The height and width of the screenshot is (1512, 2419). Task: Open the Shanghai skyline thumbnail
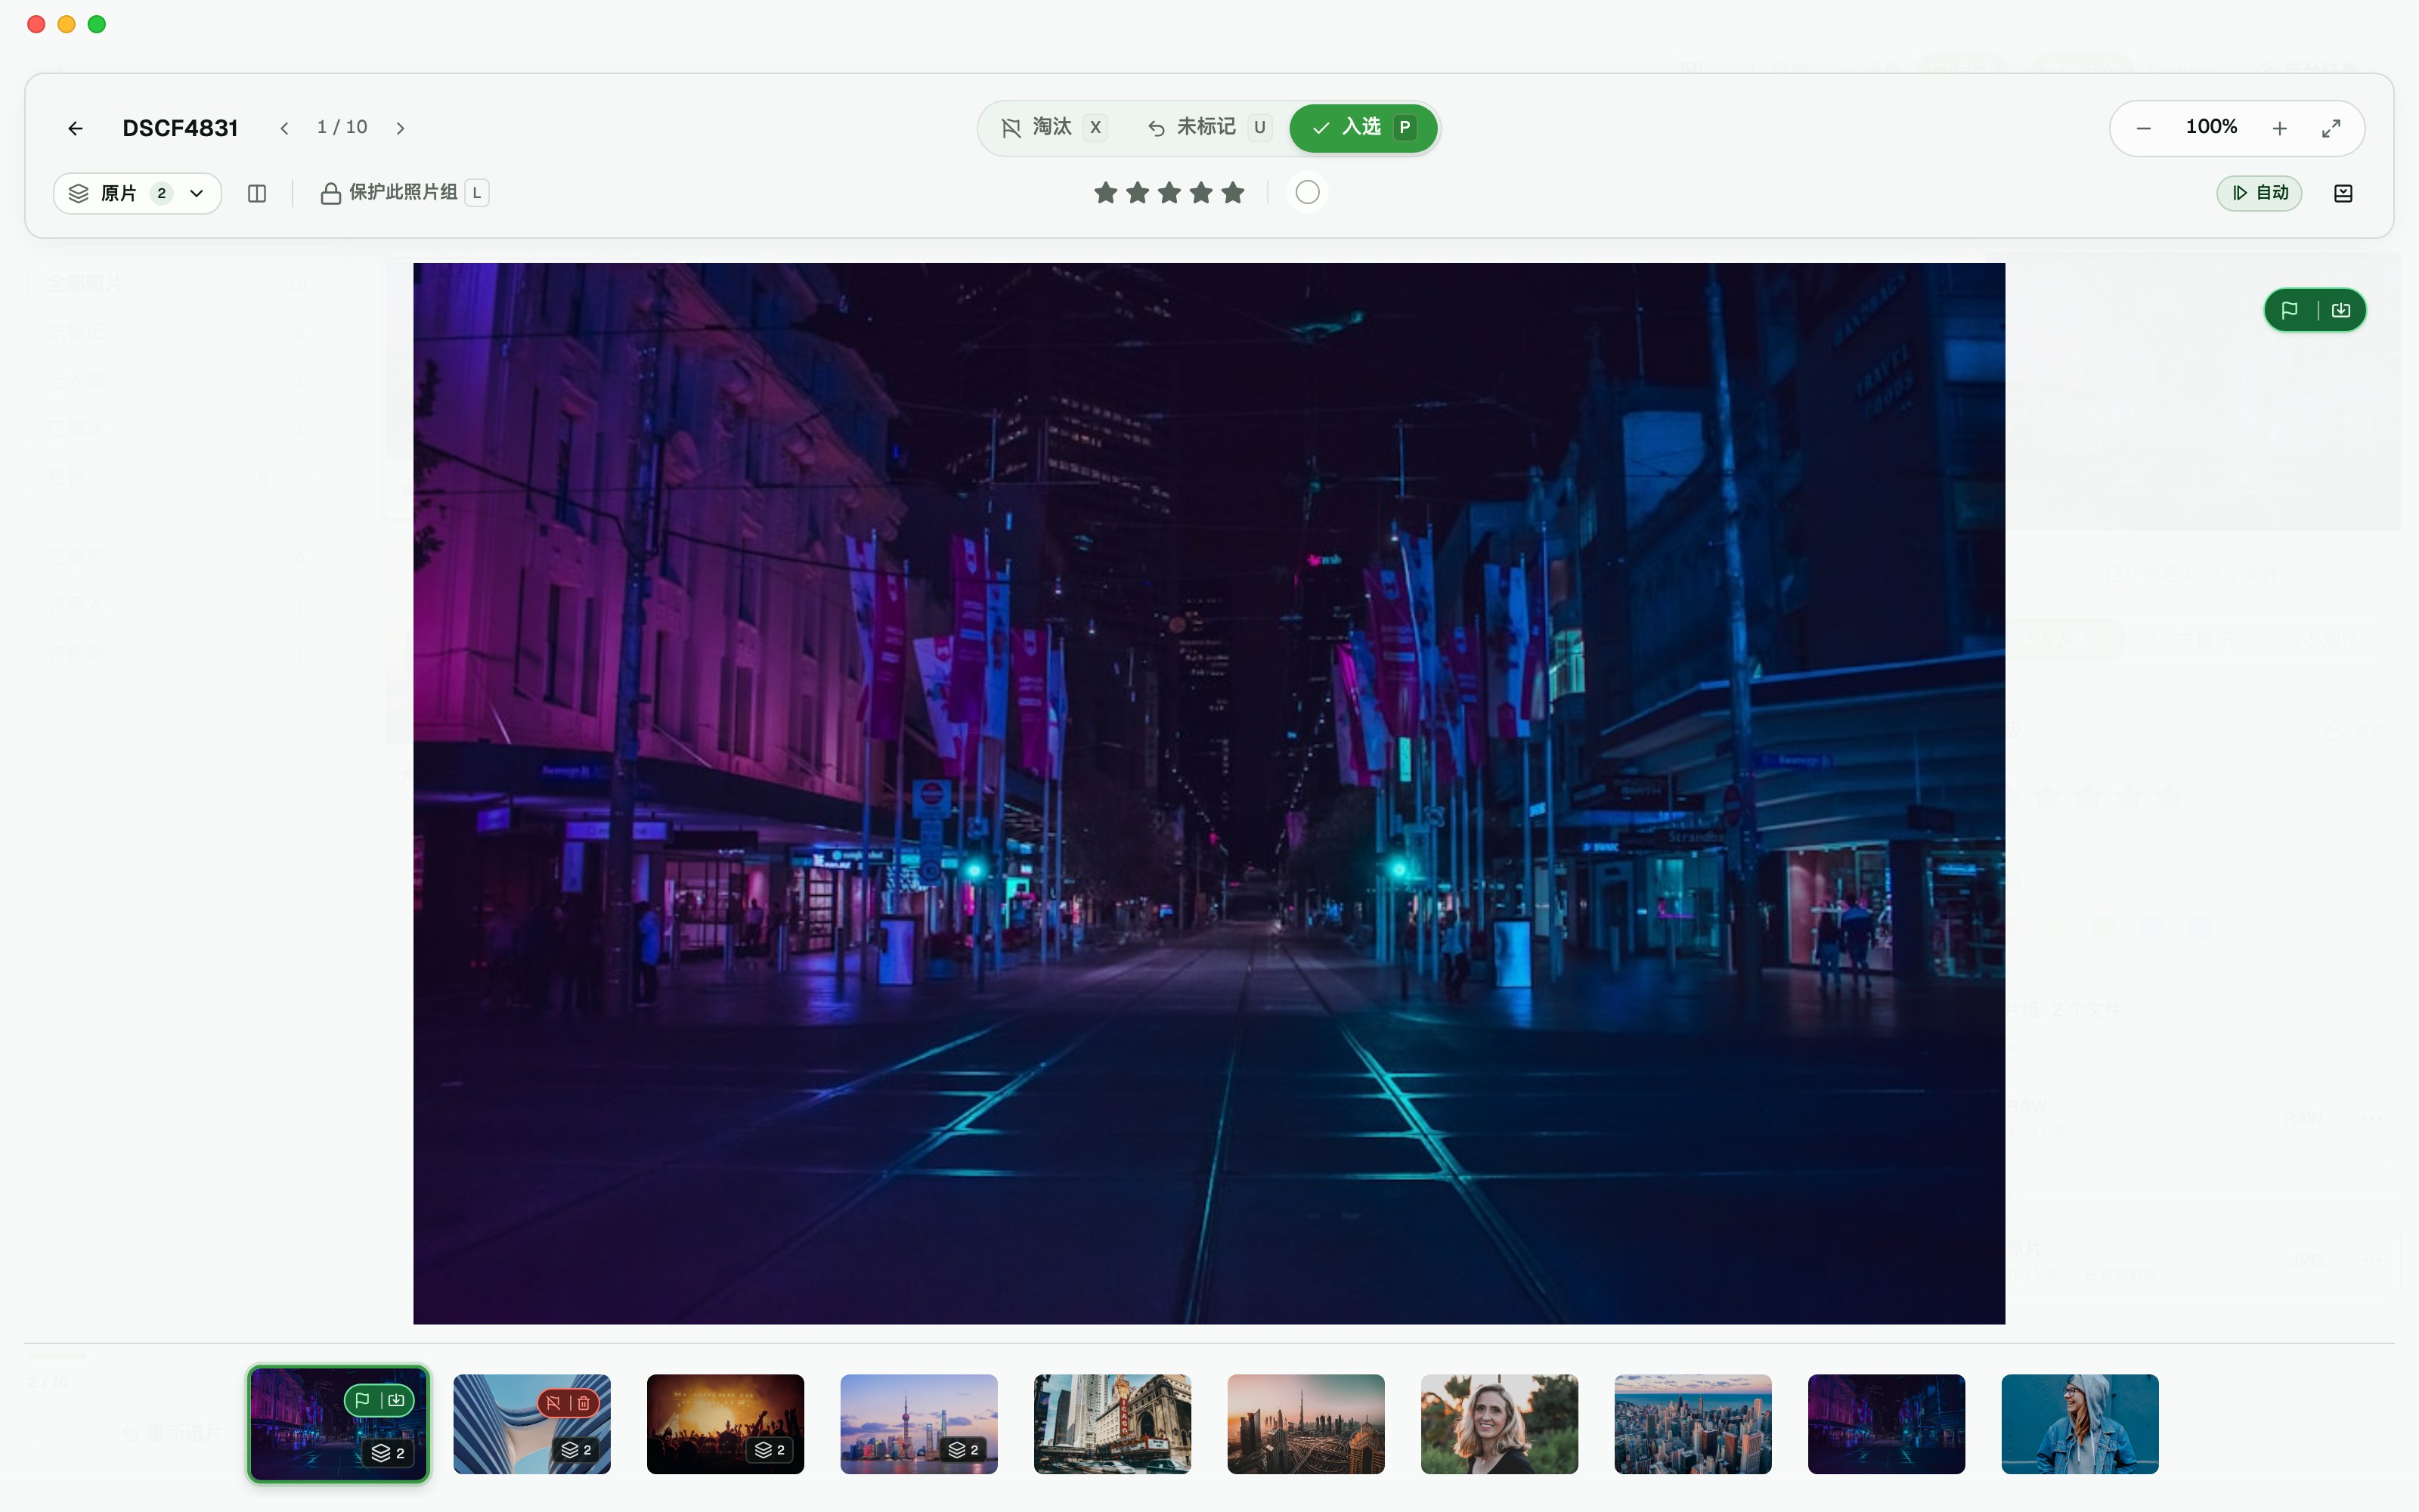[x=918, y=1424]
